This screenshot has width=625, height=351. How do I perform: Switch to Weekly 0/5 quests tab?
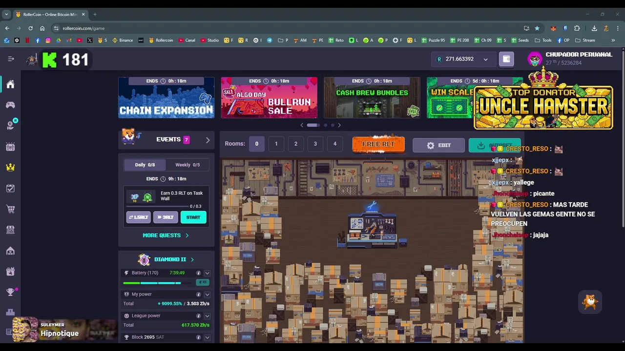[187, 165]
